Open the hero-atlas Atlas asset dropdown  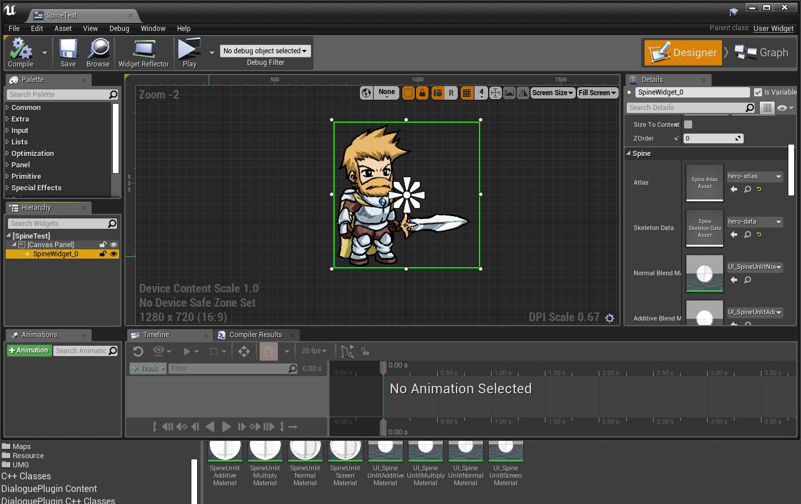pyautogui.click(x=755, y=176)
